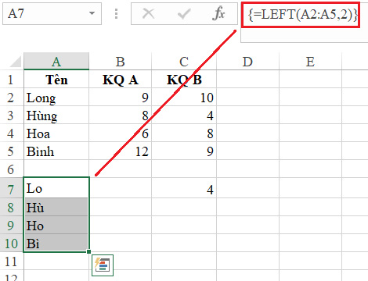Click cell C7 with value 4

[184, 189]
